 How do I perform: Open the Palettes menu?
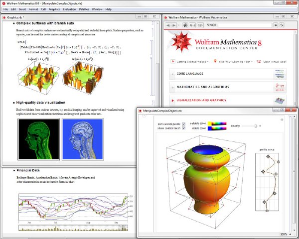point(84,9)
